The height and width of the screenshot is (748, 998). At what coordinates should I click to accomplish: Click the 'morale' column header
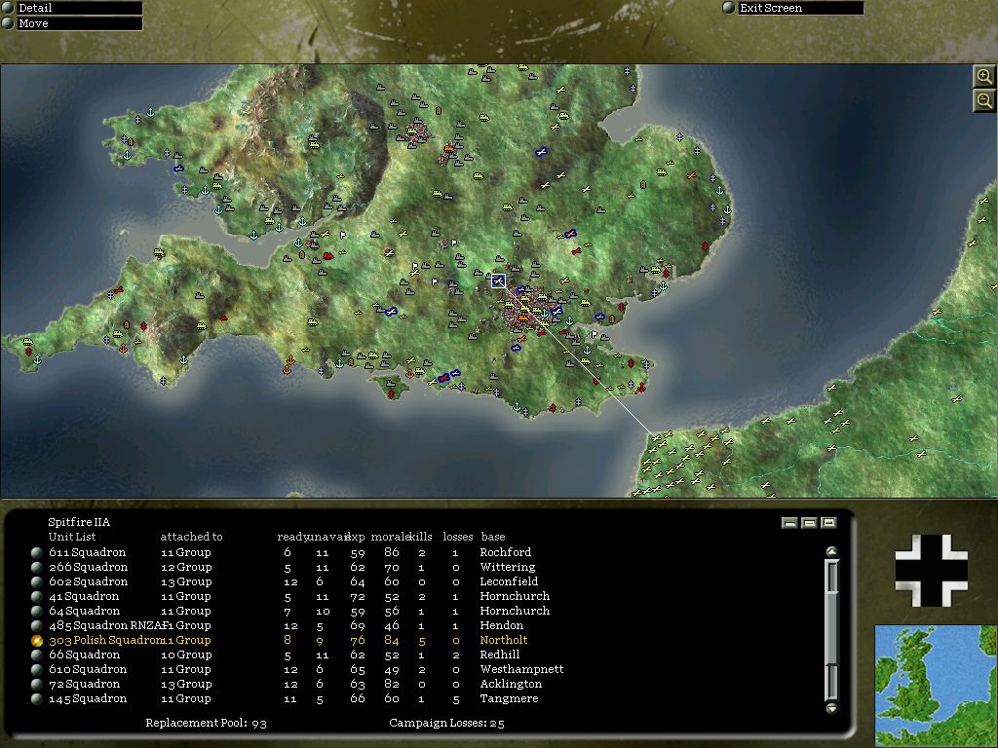coord(390,537)
